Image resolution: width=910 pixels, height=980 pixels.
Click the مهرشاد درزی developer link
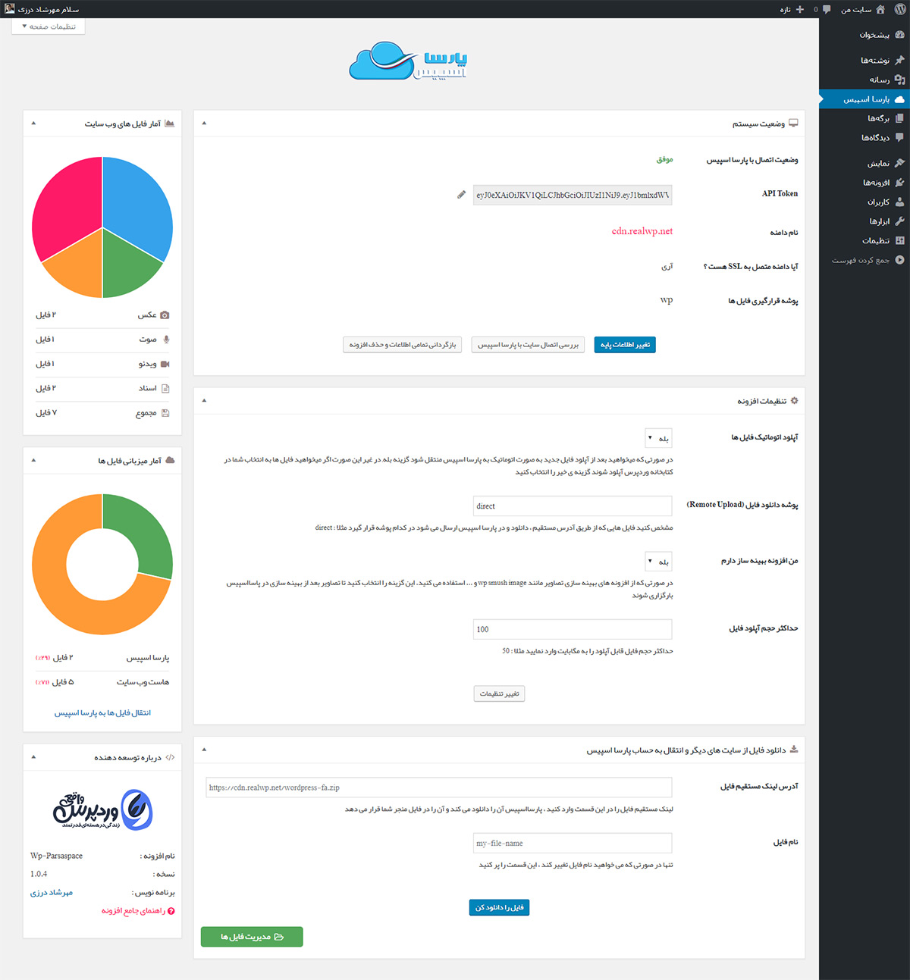coord(52,893)
